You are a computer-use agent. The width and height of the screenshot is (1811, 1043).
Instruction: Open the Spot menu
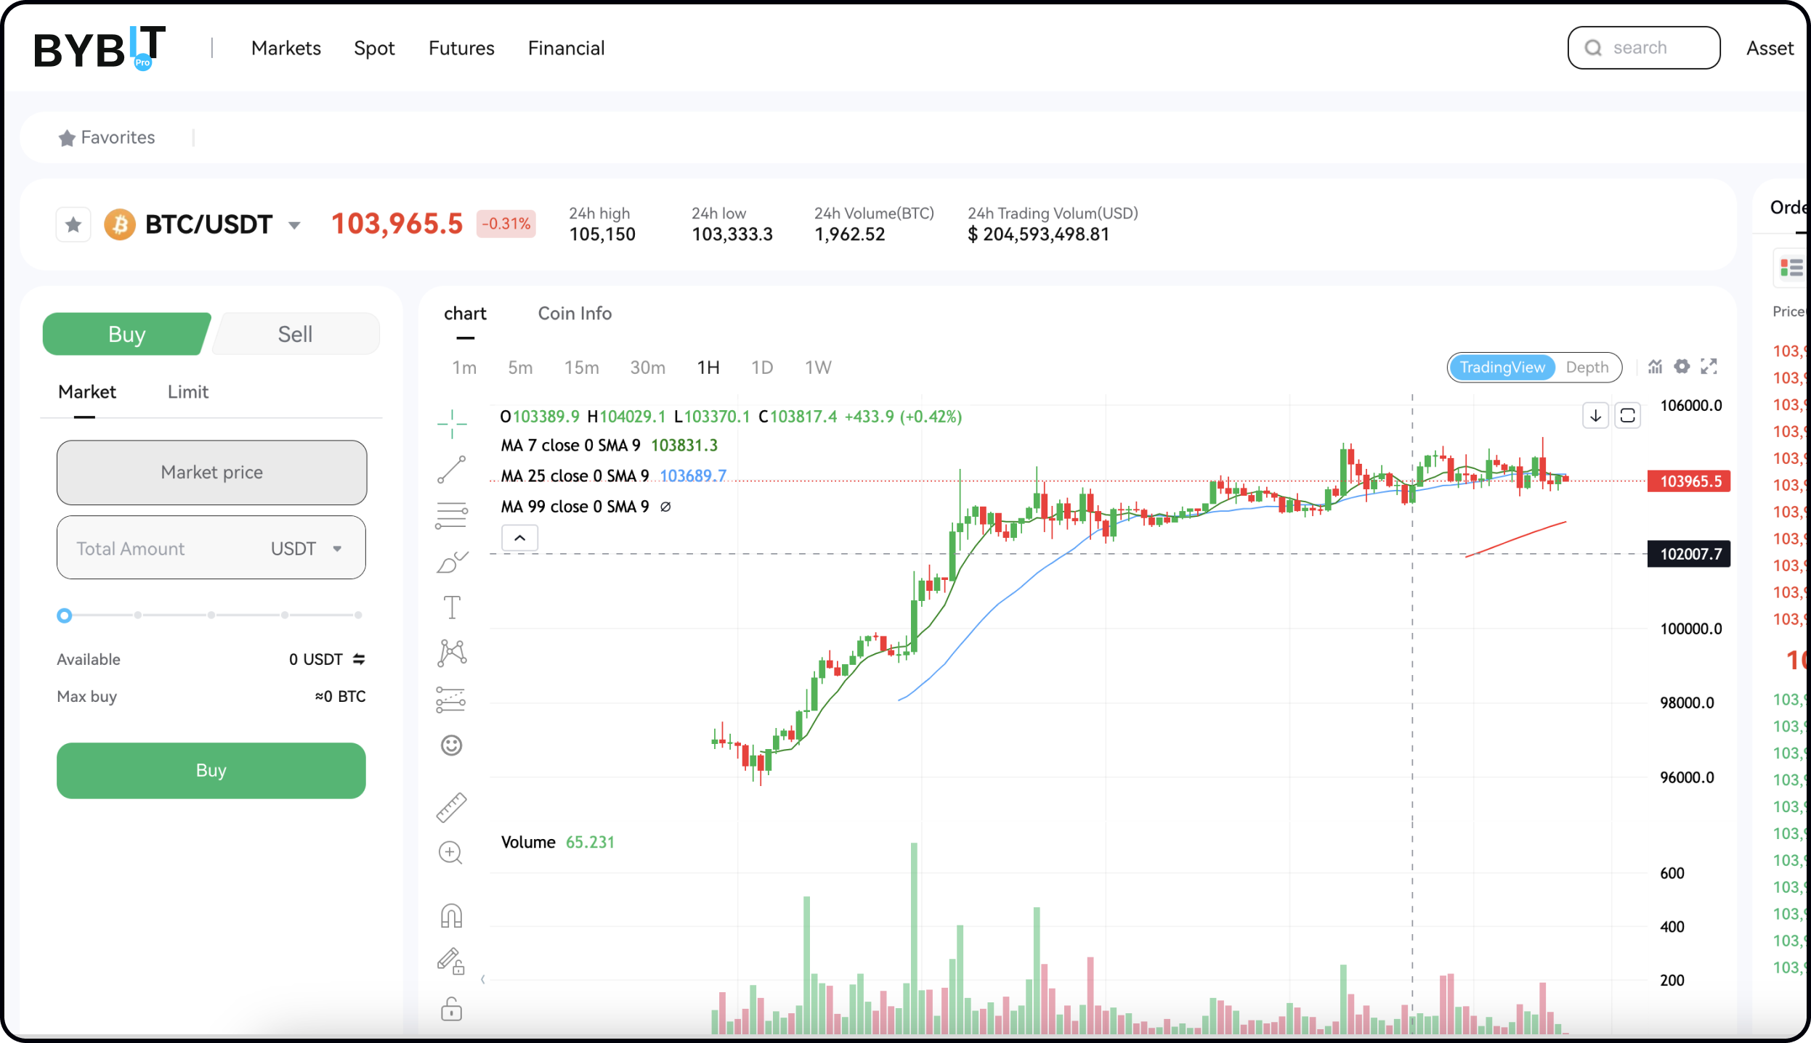(x=374, y=48)
